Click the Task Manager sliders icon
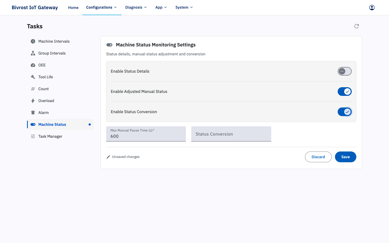Screen dimensions: 389x243 click(x=33, y=136)
